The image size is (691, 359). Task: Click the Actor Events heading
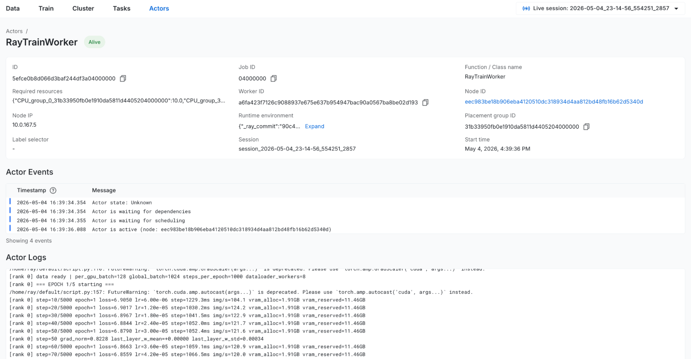point(29,172)
